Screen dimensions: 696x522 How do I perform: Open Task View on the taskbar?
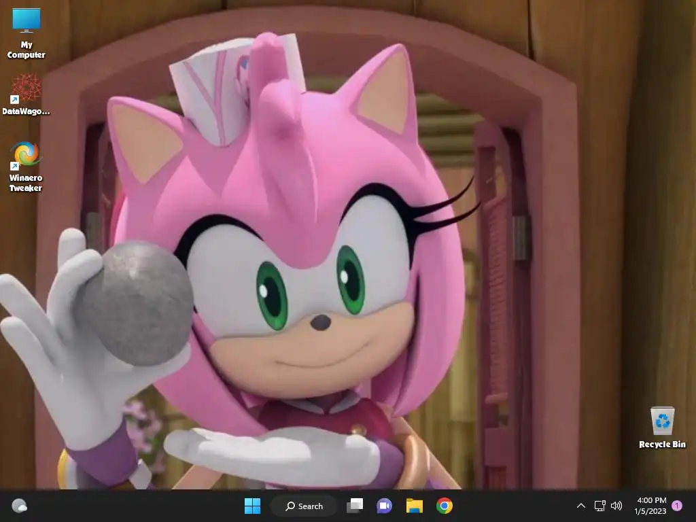coord(355,506)
